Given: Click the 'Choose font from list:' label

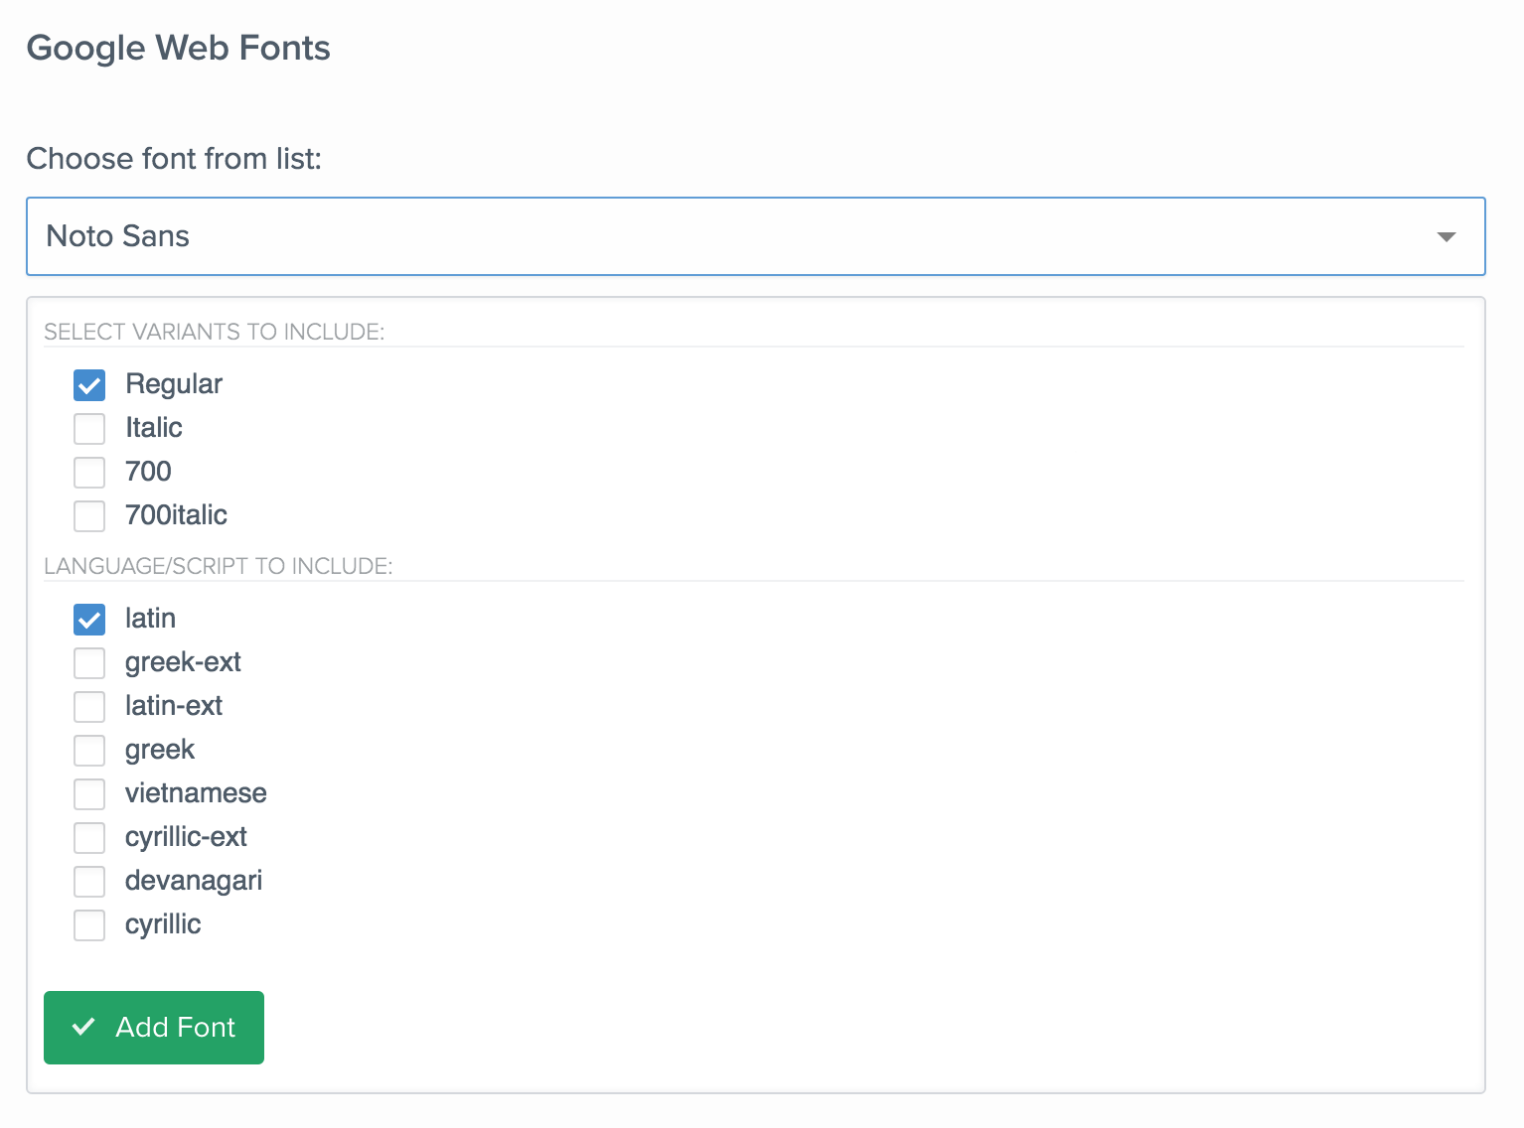Looking at the screenshot, I should [174, 159].
